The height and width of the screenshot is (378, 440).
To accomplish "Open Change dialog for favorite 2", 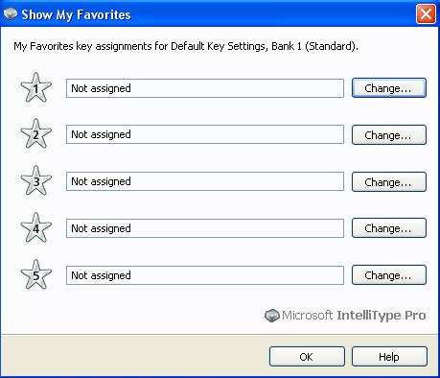I will (x=389, y=134).
